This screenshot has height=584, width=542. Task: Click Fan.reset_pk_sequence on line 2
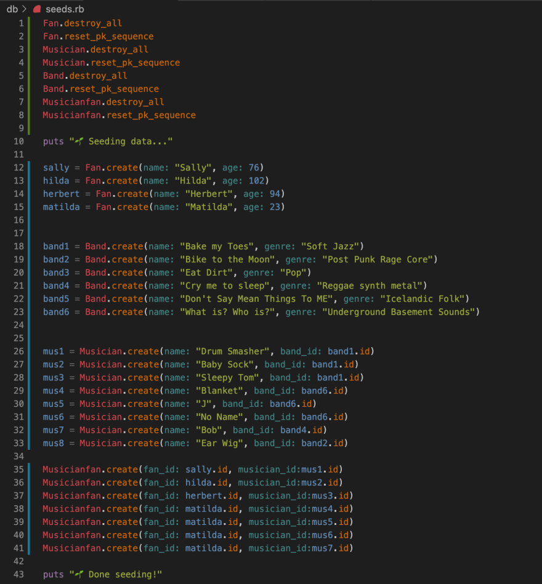(x=98, y=36)
